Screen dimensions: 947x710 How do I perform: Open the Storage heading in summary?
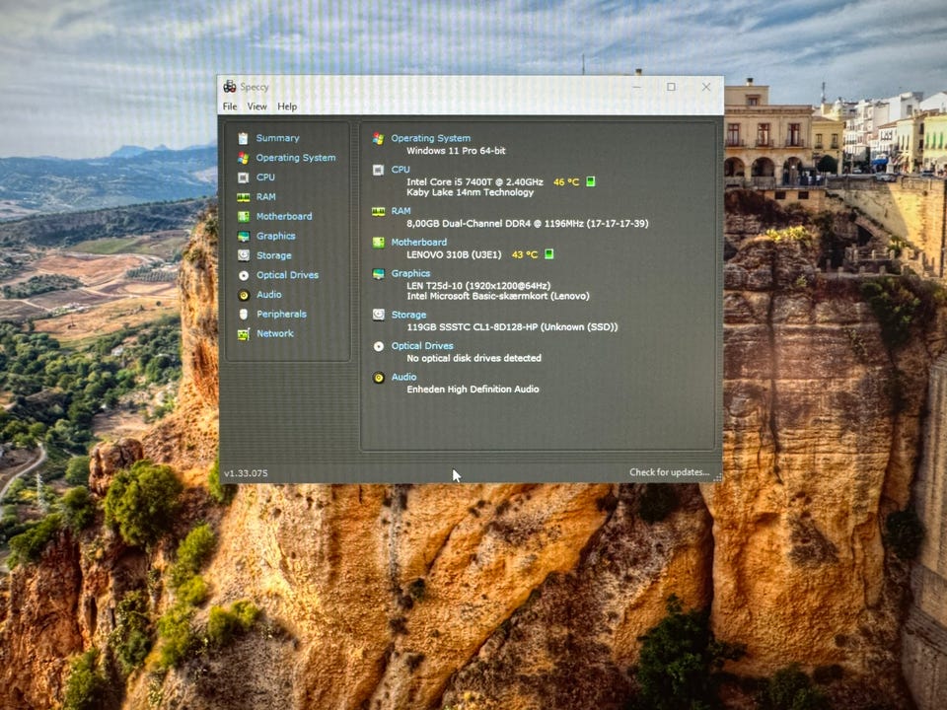click(x=408, y=315)
